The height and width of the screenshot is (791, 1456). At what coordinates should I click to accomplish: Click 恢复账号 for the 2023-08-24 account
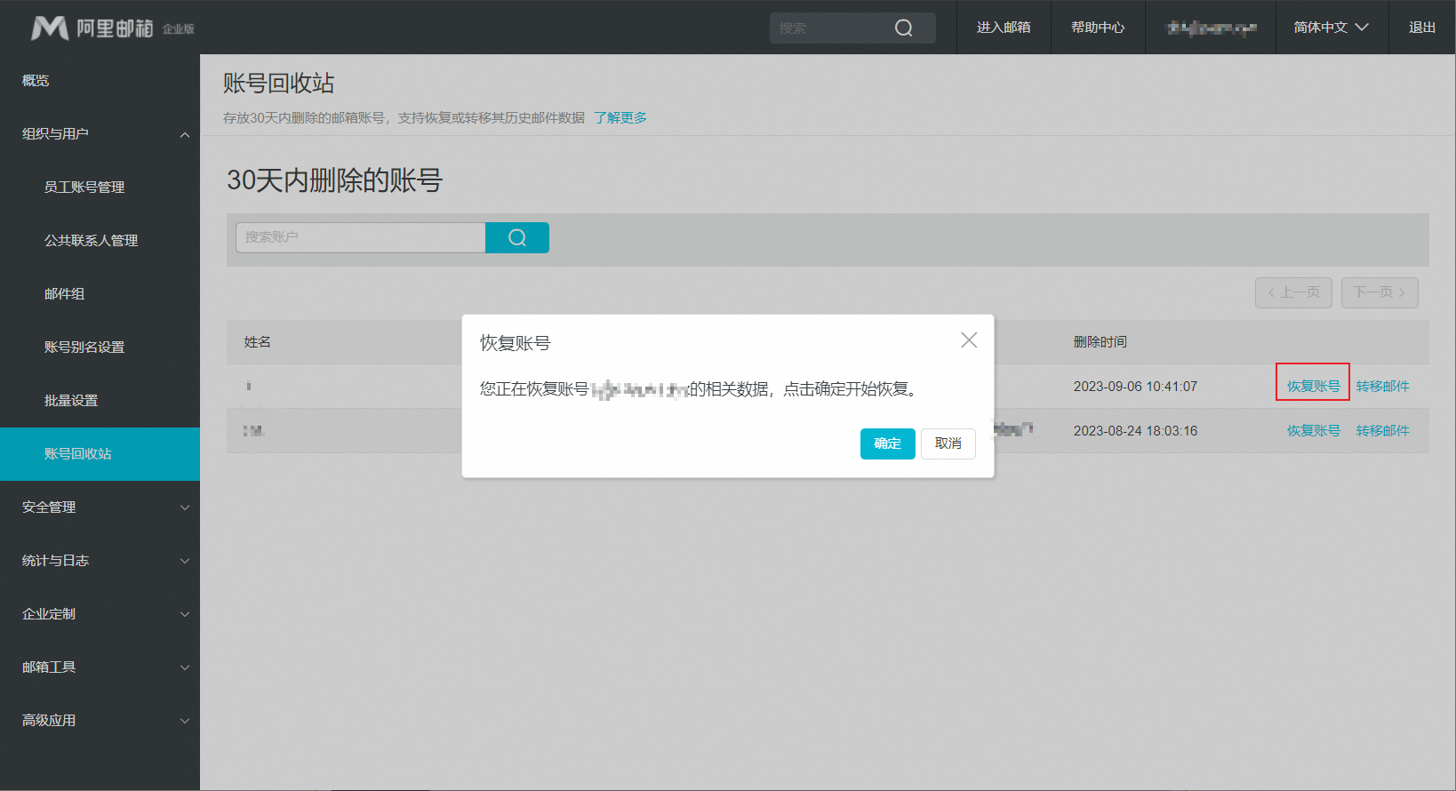point(1313,431)
